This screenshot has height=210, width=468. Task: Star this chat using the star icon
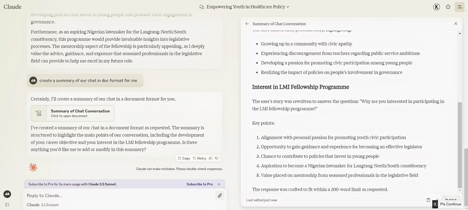pyautogui.click(x=448, y=7)
